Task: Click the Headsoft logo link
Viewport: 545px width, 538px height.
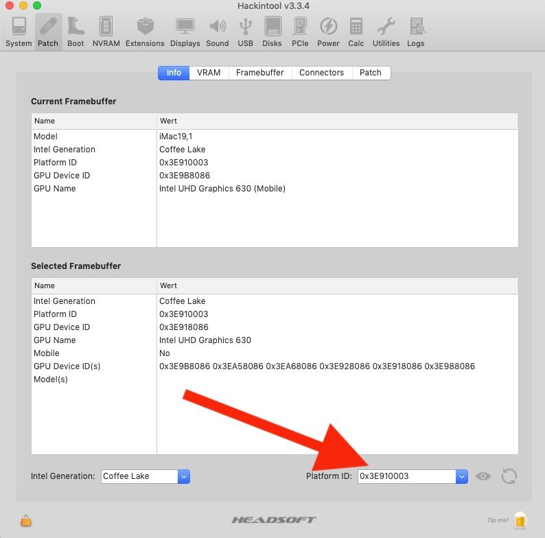Action: click(x=274, y=520)
